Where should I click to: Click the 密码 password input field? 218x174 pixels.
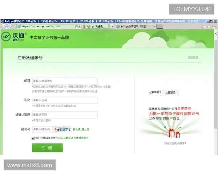pos(65,100)
